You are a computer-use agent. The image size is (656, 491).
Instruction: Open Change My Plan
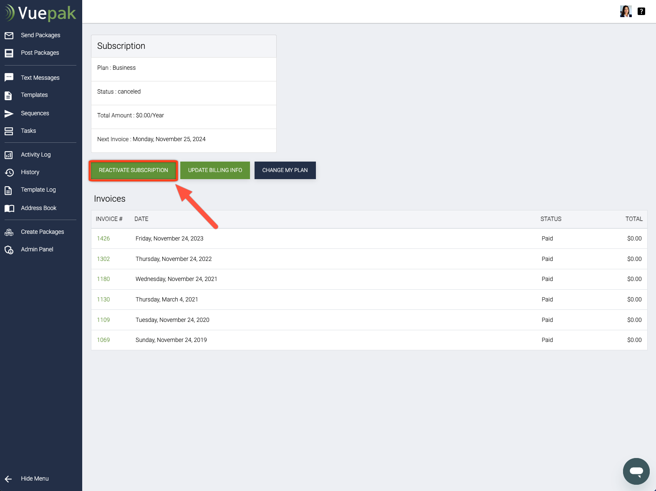[x=285, y=170]
